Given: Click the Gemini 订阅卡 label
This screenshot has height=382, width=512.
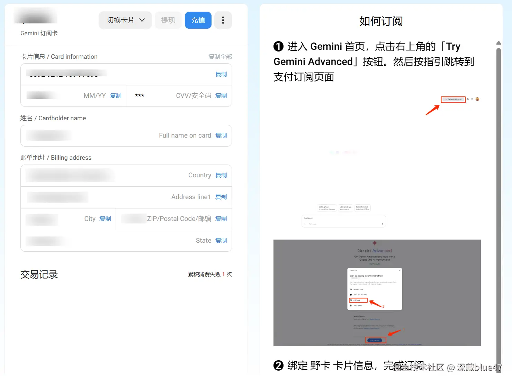Looking at the screenshot, I should coord(39,33).
